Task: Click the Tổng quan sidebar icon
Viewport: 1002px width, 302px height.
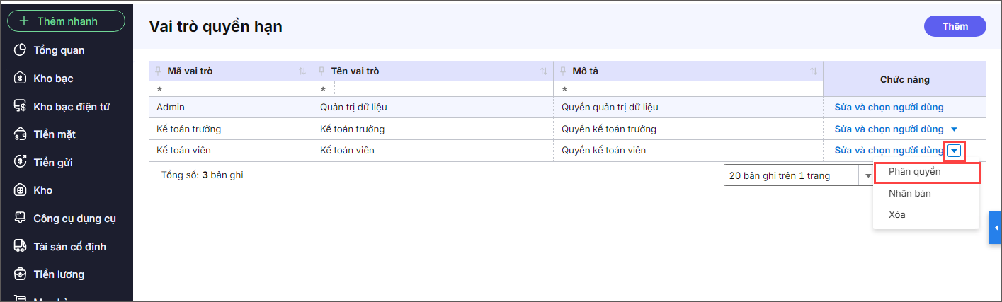Action: [21, 50]
